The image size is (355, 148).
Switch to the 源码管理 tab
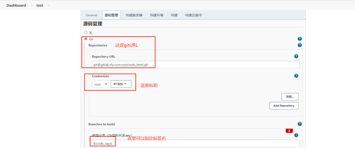tap(111, 15)
